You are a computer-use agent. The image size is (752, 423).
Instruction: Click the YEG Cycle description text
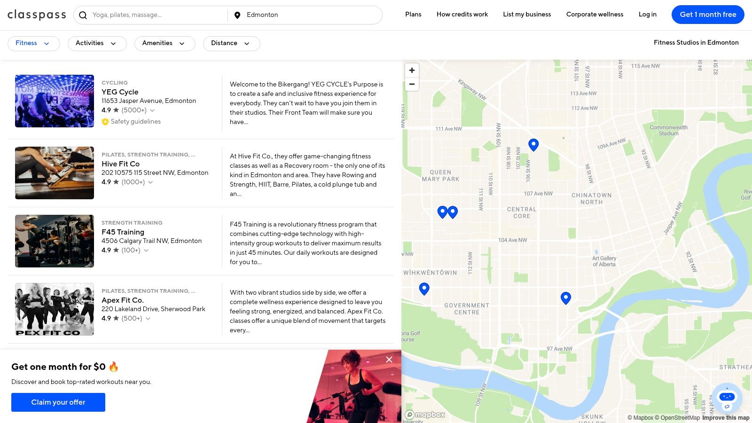click(307, 103)
